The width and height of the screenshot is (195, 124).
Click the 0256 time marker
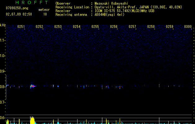point(114,27)
